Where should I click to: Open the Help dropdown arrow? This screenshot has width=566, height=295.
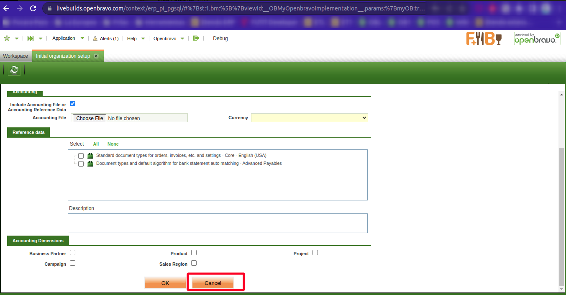point(143,38)
